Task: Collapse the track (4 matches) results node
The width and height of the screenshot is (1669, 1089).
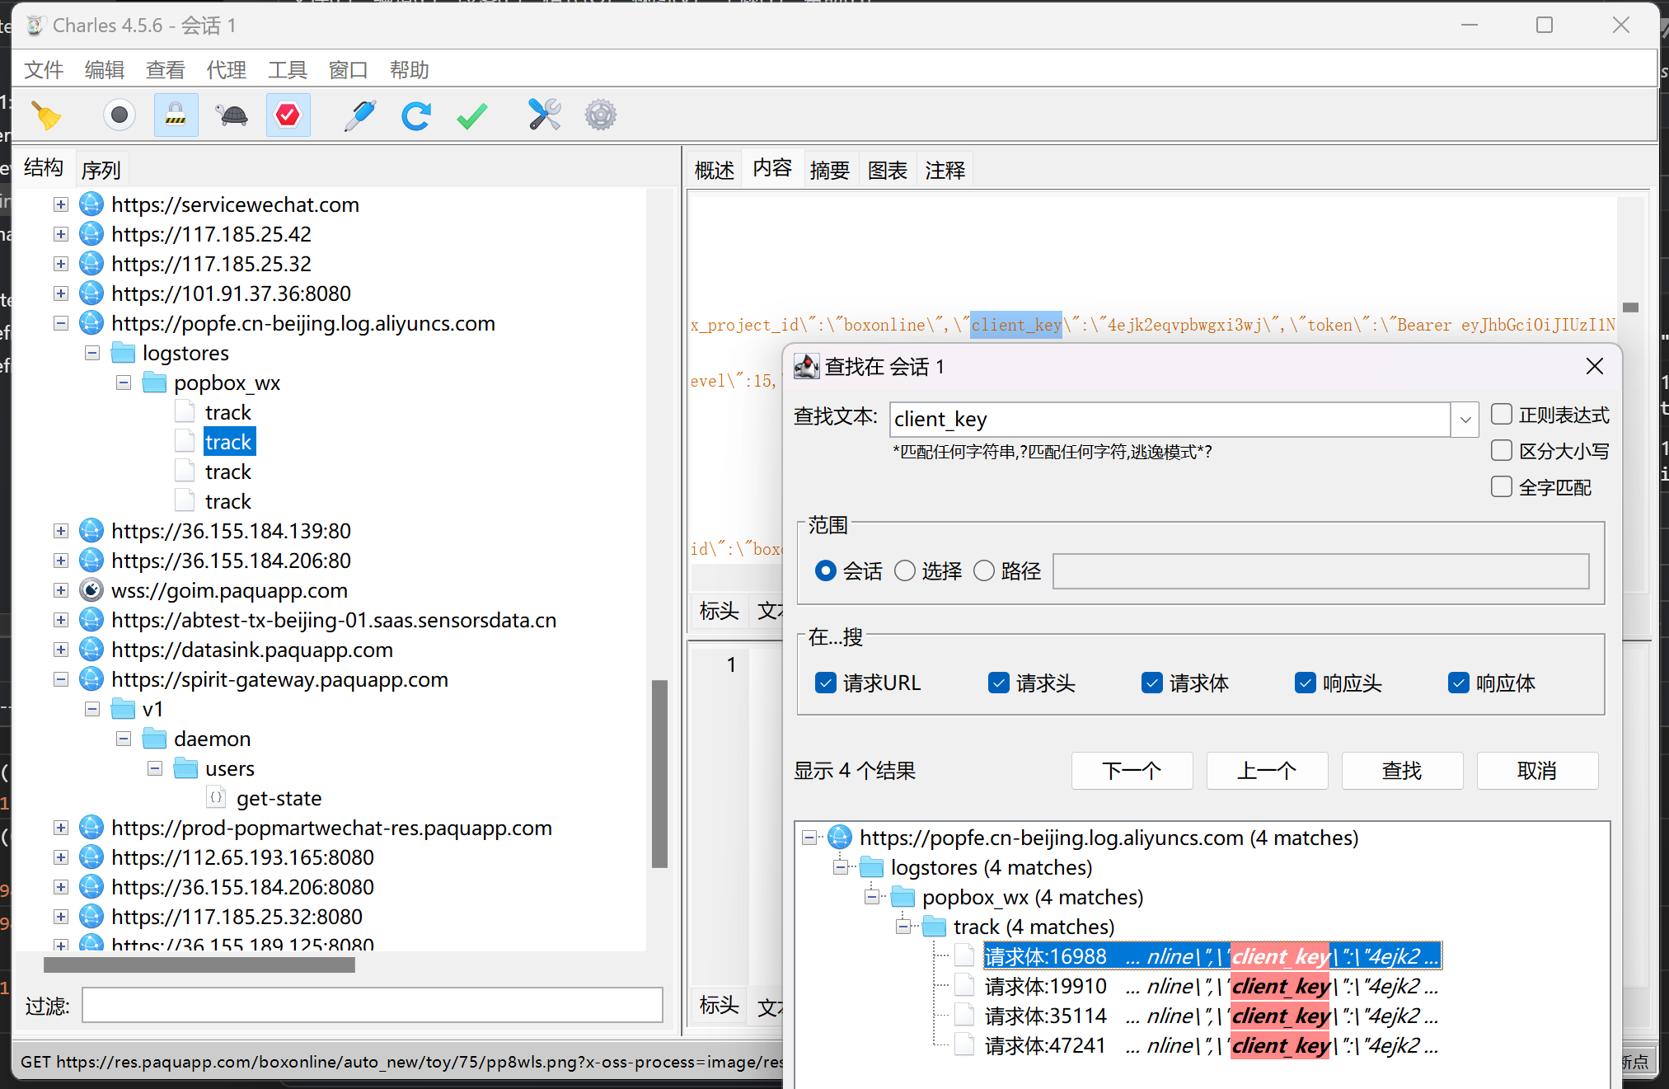Action: [903, 927]
